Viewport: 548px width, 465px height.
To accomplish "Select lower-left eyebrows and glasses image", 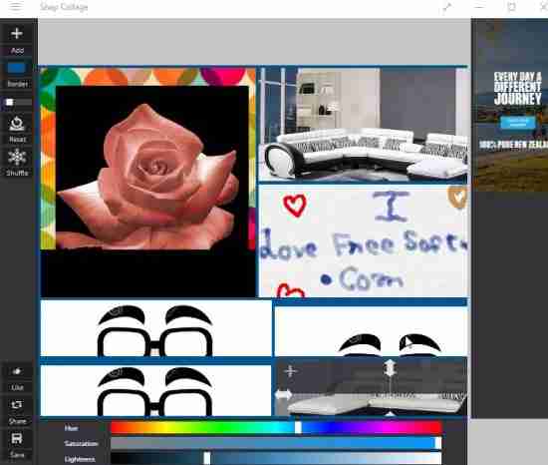I will (155, 390).
